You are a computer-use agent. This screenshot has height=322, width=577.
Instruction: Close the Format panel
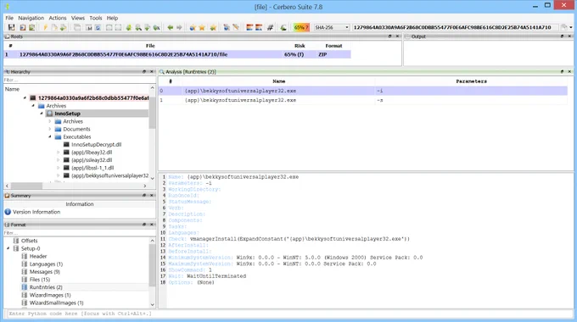(152, 225)
